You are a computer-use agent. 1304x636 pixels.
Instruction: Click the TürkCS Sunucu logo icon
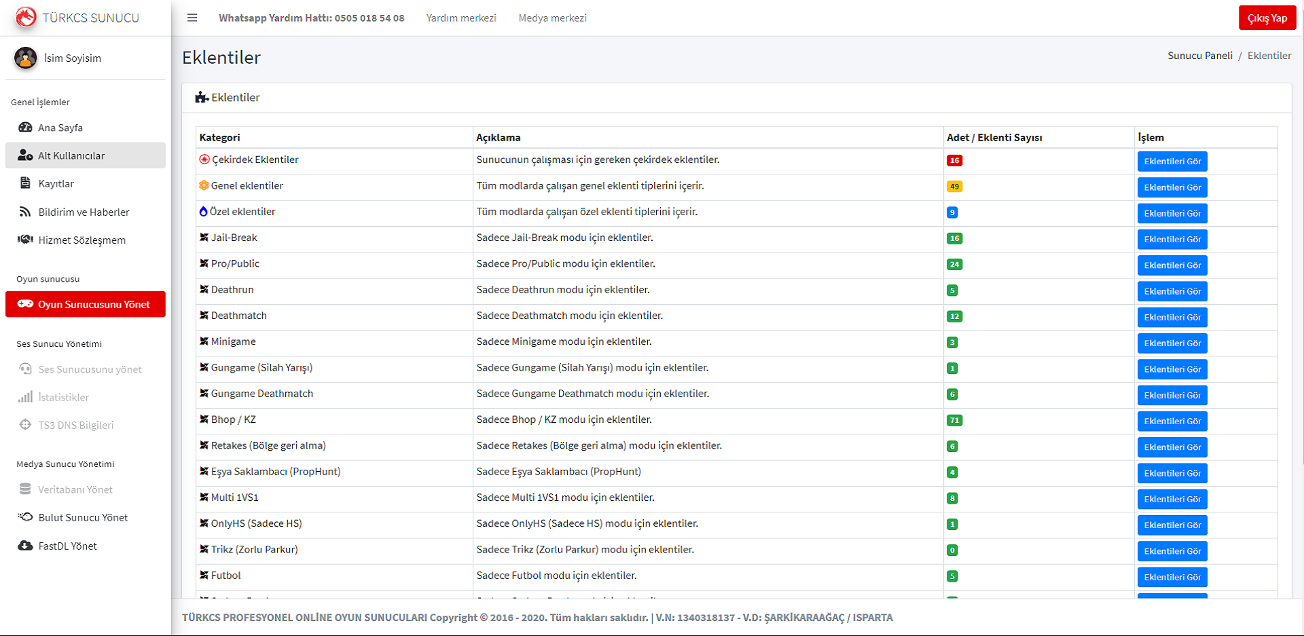[x=26, y=18]
